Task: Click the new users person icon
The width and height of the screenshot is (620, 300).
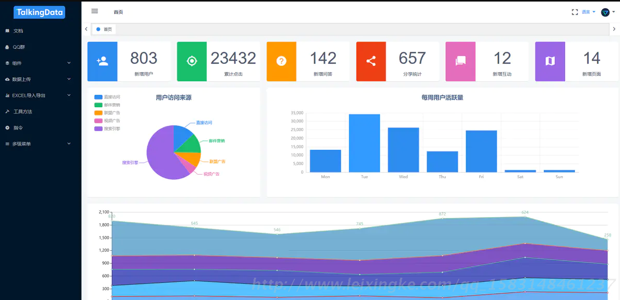Action: pos(103,61)
